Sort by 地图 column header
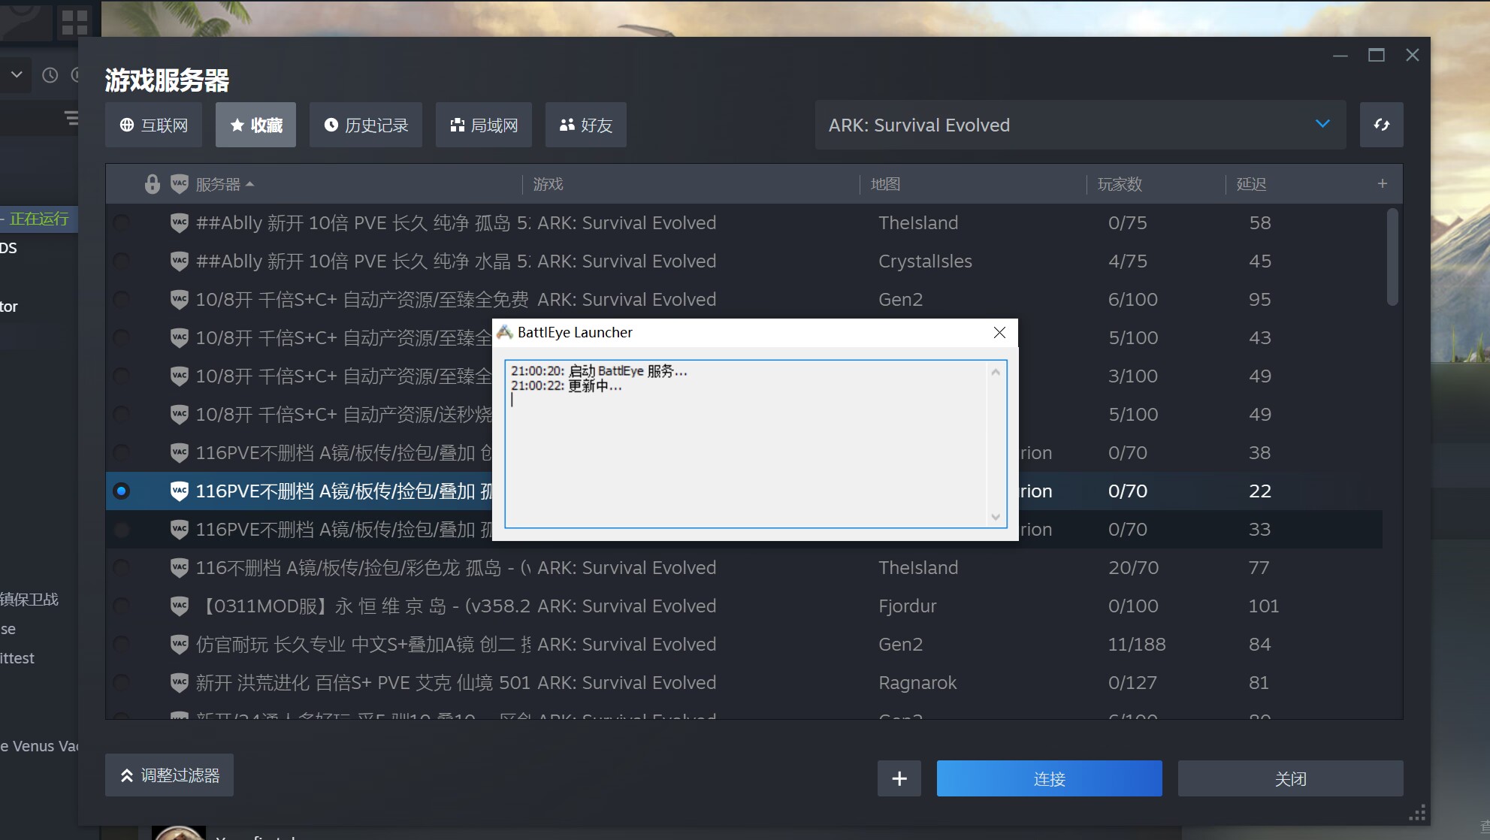Viewport: 1490px width, 840px height. pyautogui.click(x=885, y=184)
